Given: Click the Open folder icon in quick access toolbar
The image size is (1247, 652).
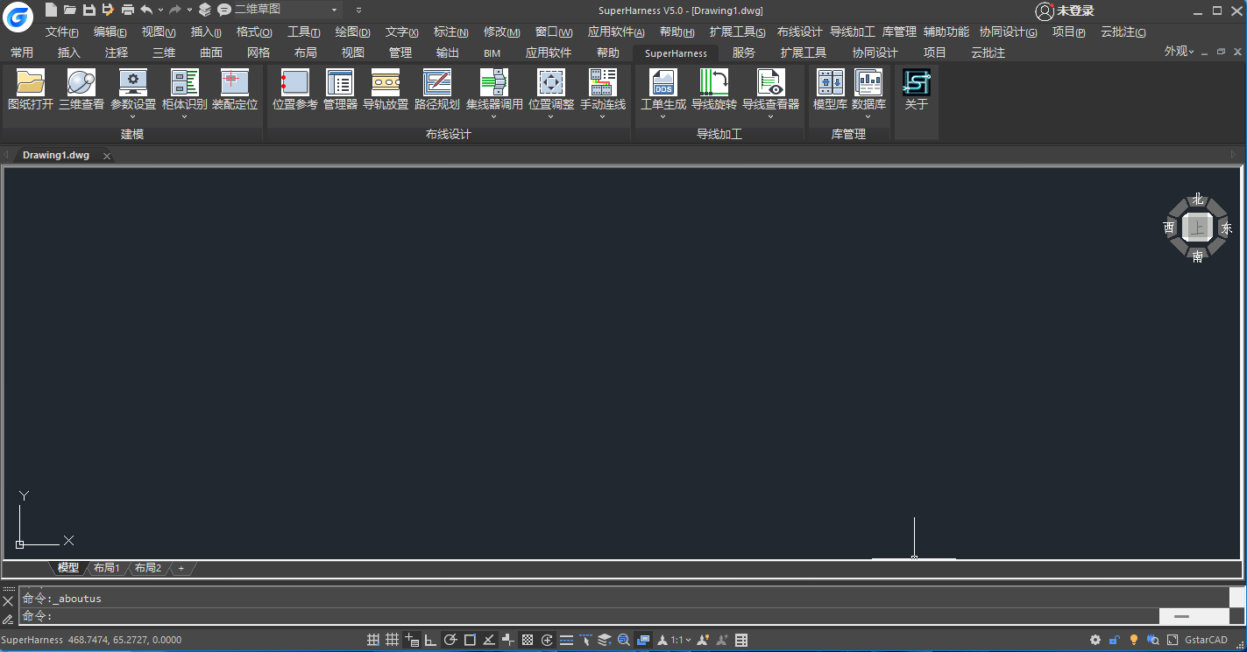Looking at the screenshot, I should click(70, 10).
